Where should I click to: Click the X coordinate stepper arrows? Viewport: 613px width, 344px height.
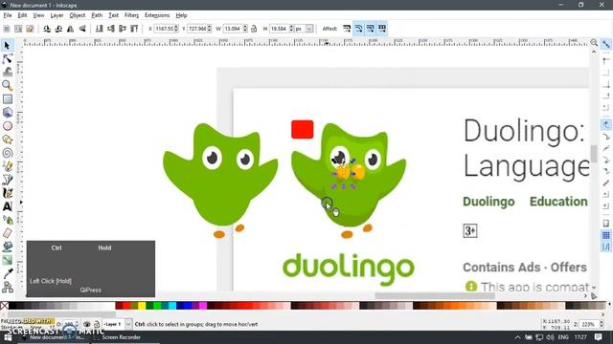click(x=176, y=29)
